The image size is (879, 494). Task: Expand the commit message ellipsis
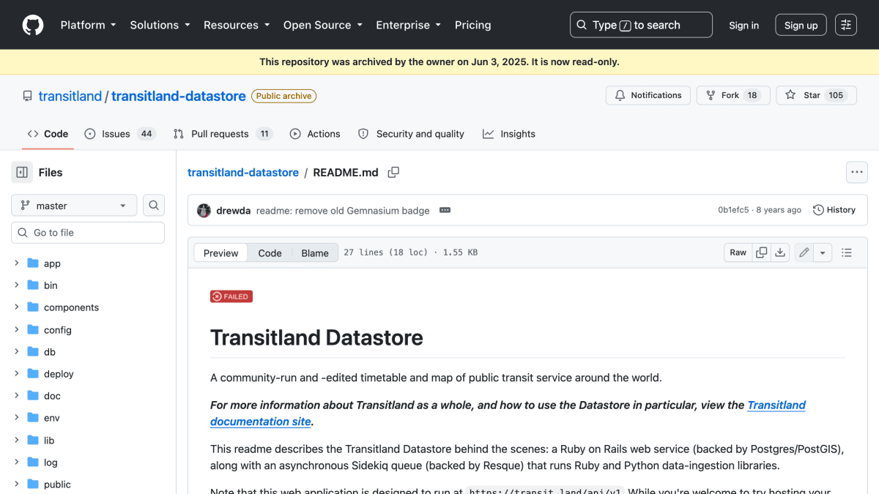tap(445, 210)
